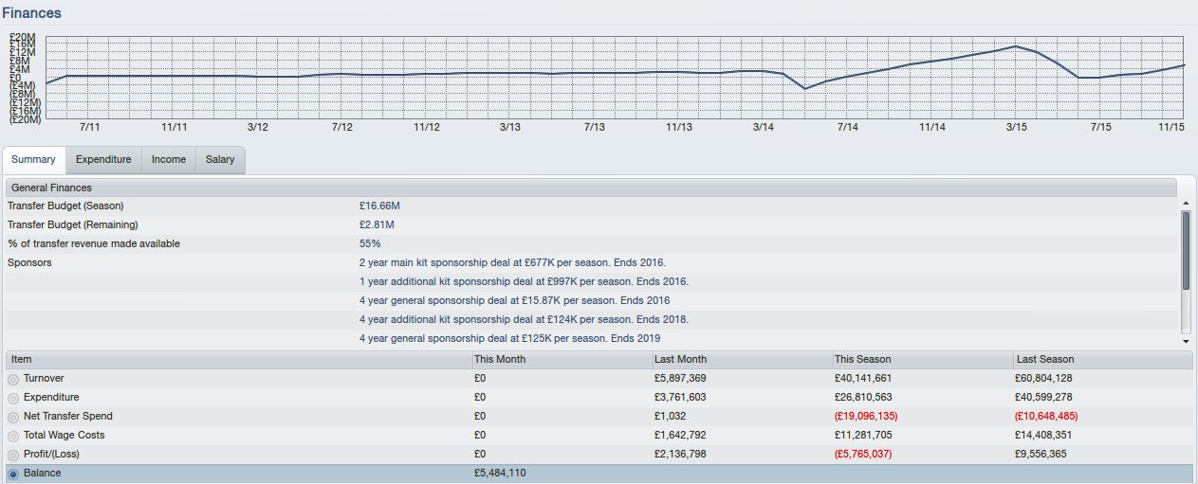Image resolution: width=1198 pixels, height=484 pixels.
Task: Click the Last Season column header
Action: pos(1102,360)
